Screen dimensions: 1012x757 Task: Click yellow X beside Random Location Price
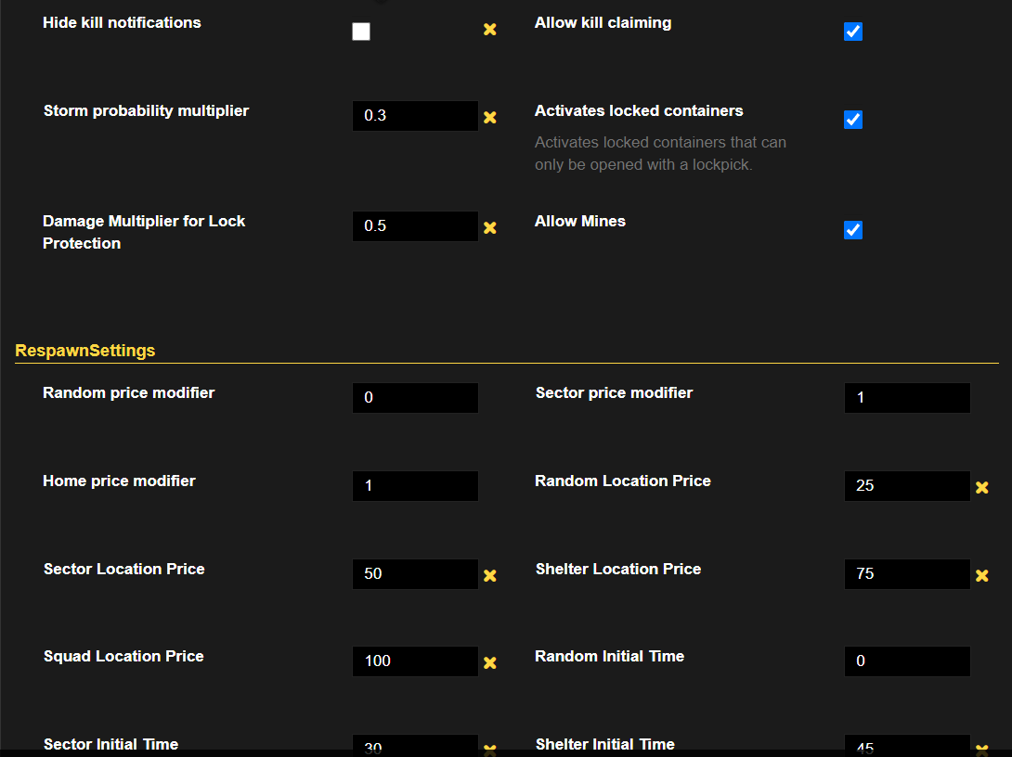[981, 487]
